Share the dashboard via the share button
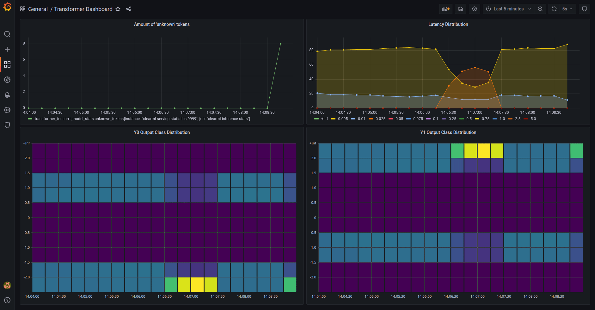The width and height of the screenshot is (595, 310). tap(128, 9)
